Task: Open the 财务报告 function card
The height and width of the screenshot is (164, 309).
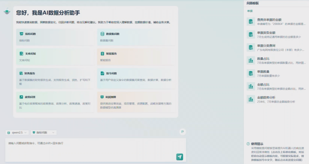Action: tap(55, 78)
